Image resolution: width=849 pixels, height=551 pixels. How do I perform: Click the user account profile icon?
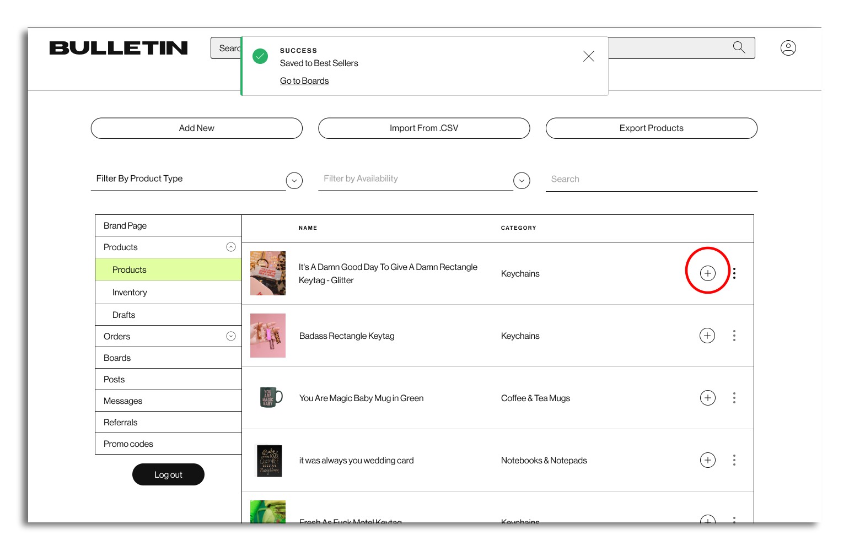click(x=788, y=48)
